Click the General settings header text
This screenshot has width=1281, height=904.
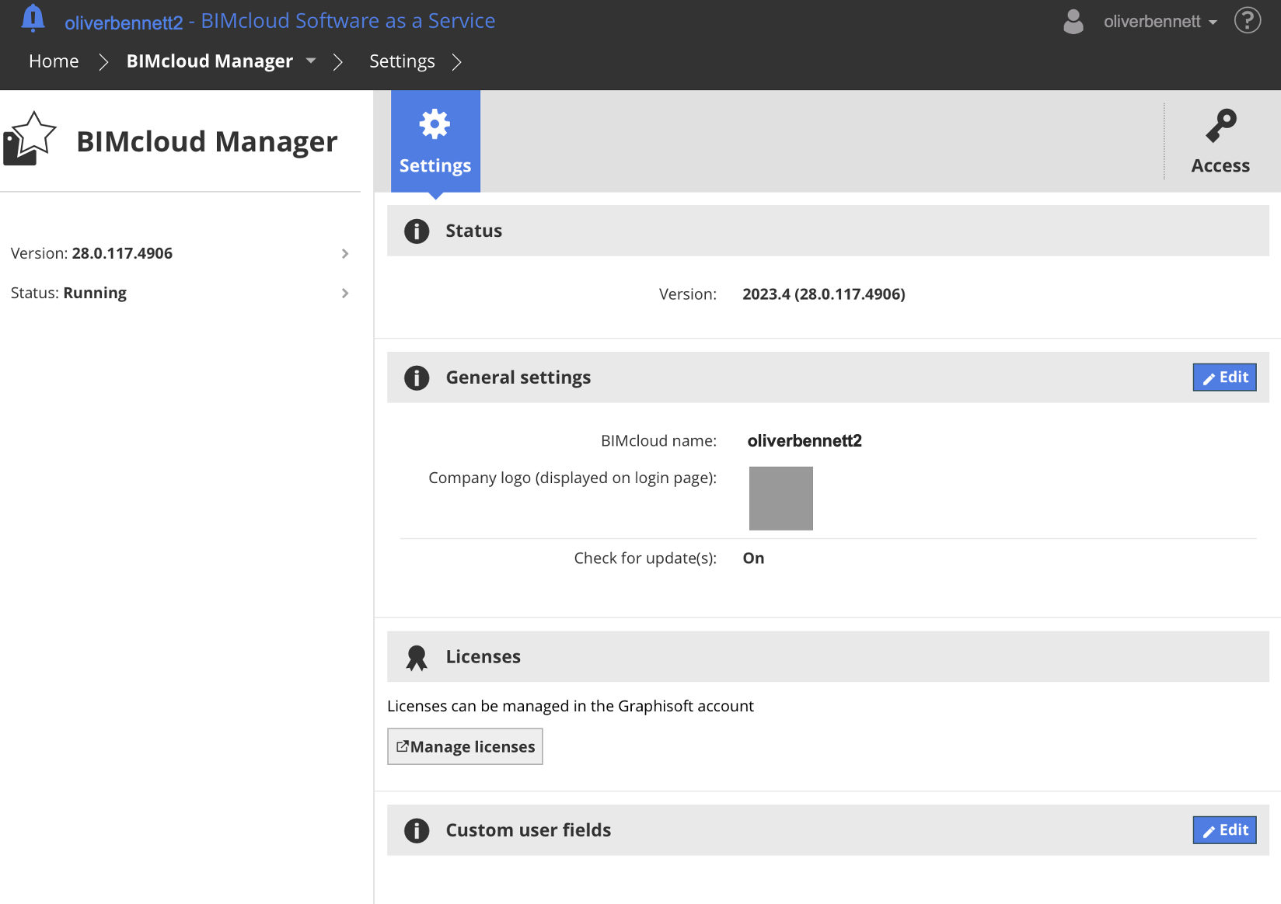click(518, 377)
